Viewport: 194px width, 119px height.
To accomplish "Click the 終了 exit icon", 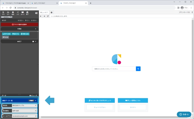I will [x=27, y=13].
